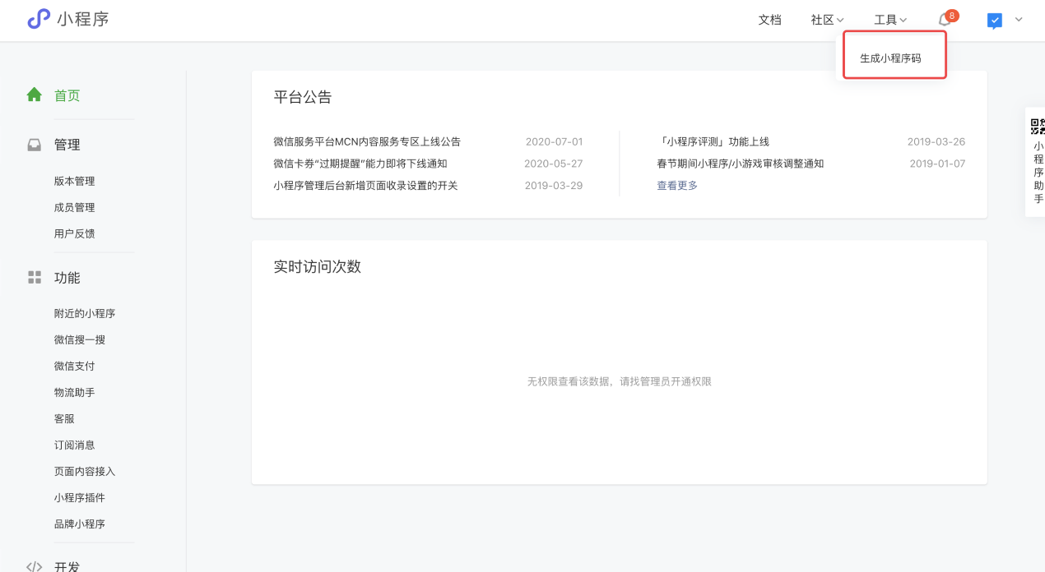The image size is (1045, 572).
Task: Open 微信支付 in the sidebar
Action: (x=75, y=366)
